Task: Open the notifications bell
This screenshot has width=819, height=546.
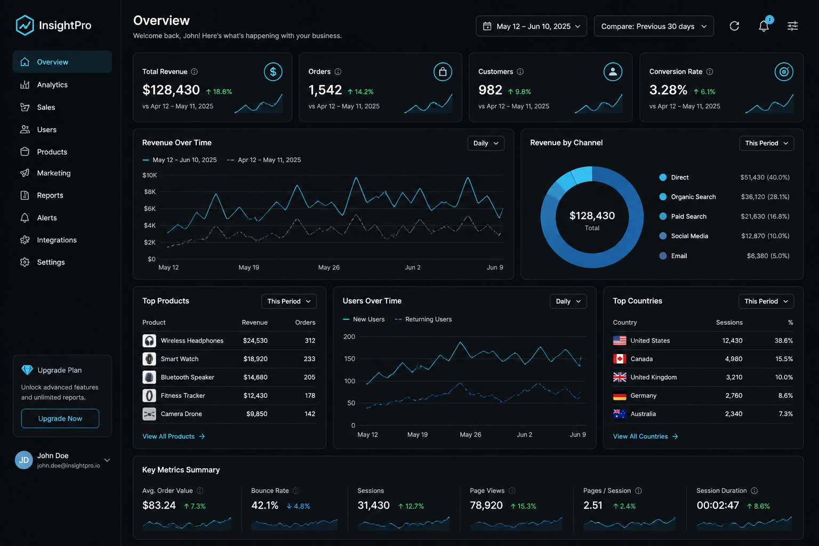Action: (764, 26)
